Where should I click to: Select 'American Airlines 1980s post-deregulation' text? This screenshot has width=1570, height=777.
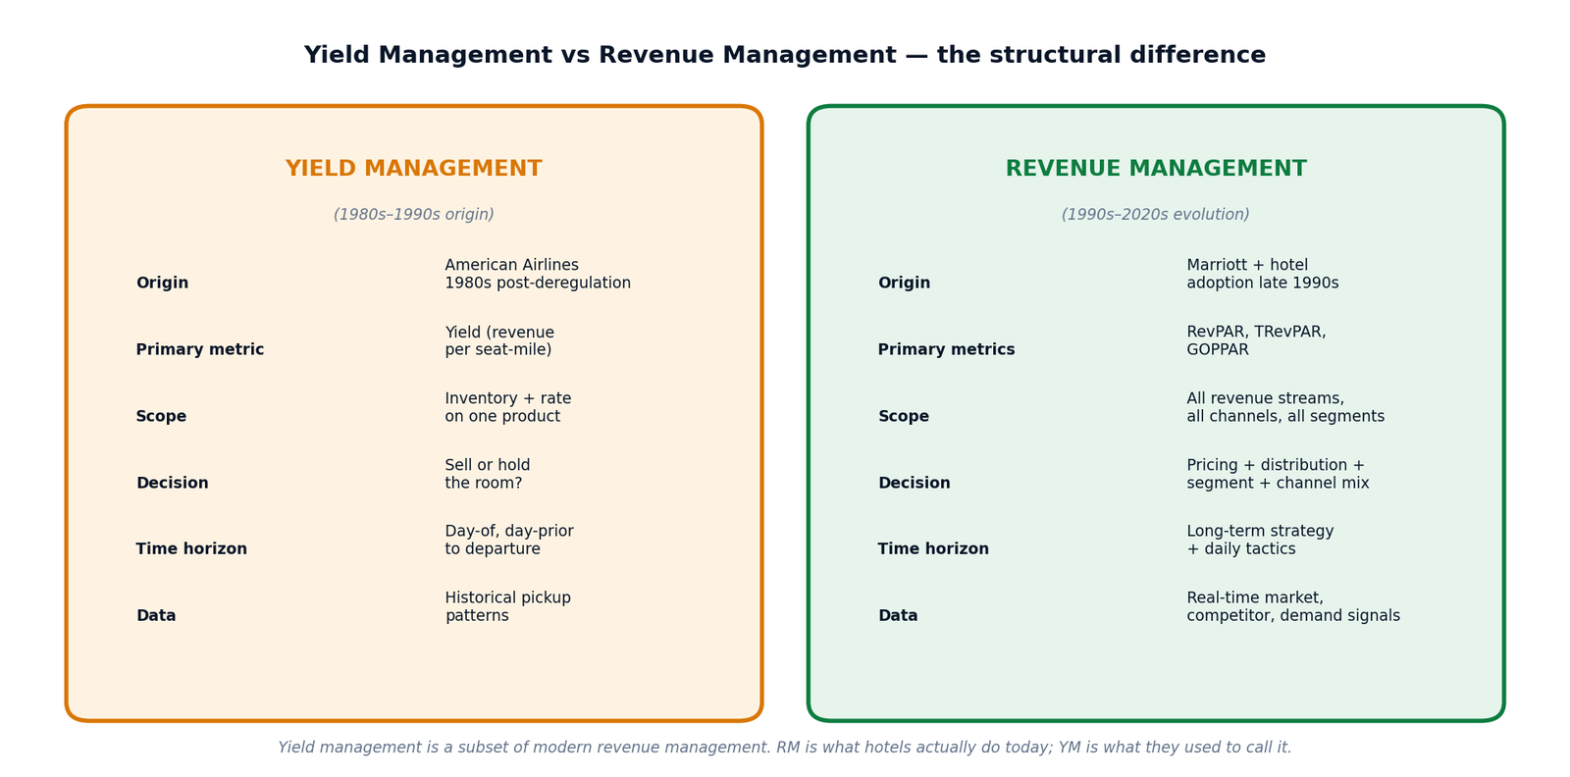pos(538,275)
